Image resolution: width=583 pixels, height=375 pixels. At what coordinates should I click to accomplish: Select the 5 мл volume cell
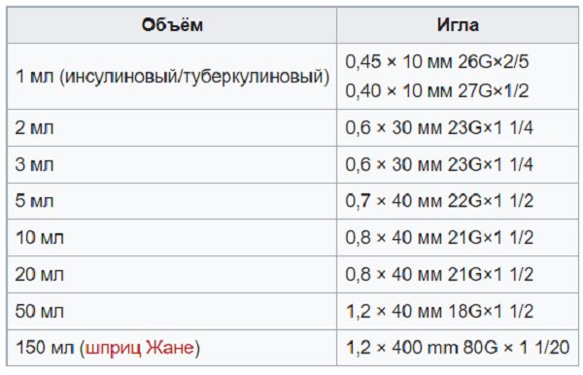[172, 201]
